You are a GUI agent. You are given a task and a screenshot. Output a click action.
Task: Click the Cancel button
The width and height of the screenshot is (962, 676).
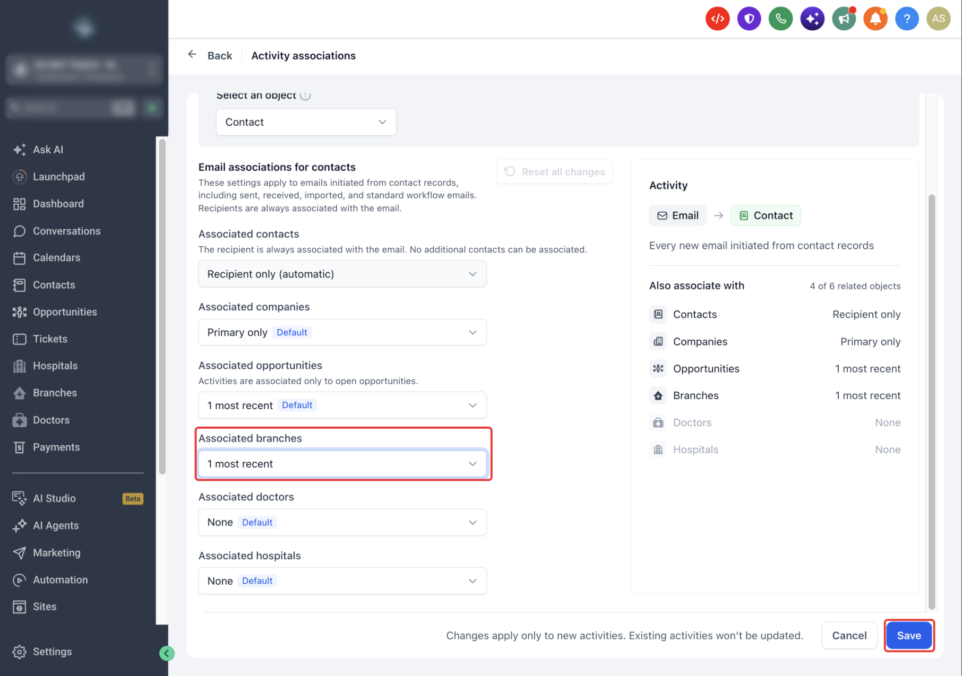pos(849,635)
